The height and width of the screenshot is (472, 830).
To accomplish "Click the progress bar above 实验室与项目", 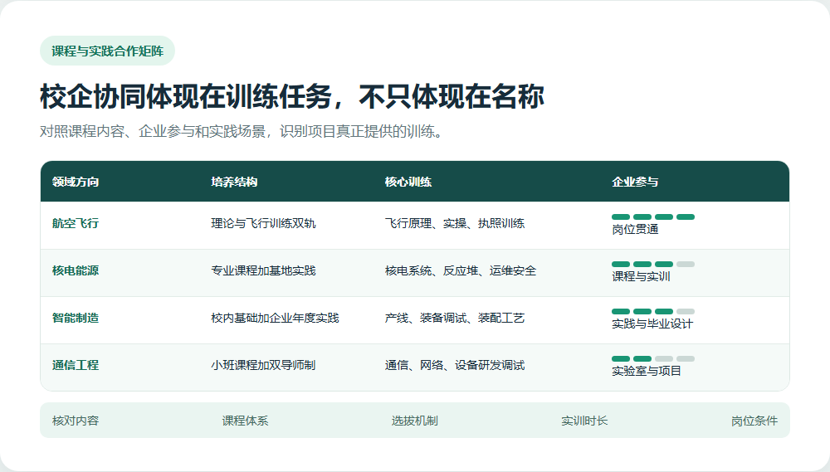I will pos(653,358).
